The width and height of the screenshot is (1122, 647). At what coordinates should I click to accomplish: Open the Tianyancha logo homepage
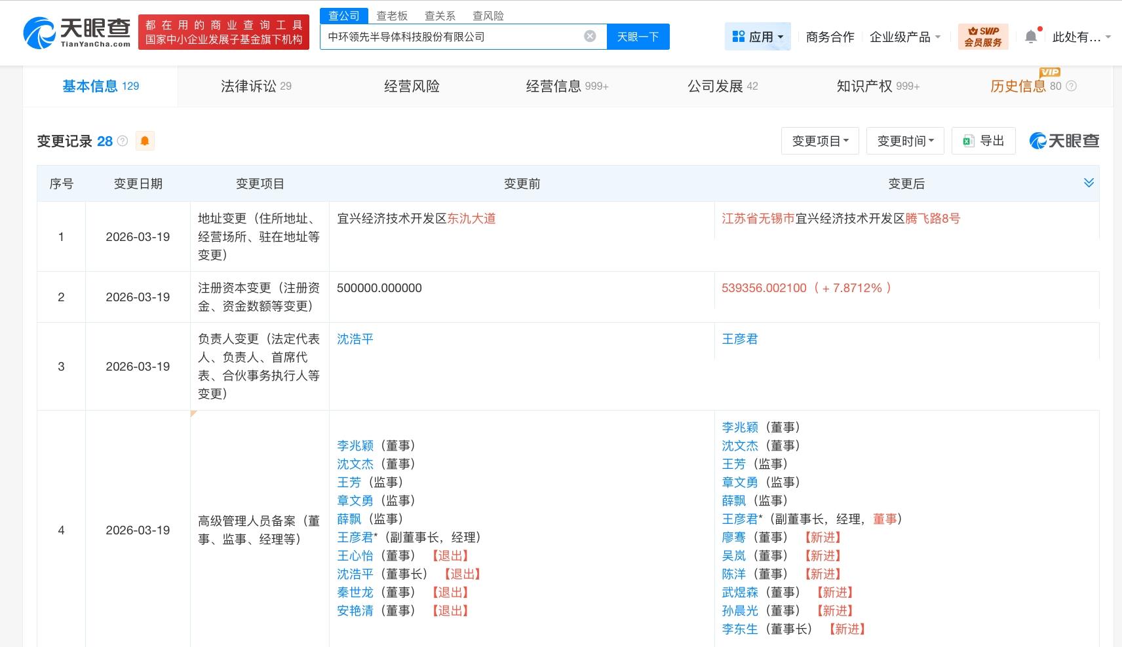point(77,31)
